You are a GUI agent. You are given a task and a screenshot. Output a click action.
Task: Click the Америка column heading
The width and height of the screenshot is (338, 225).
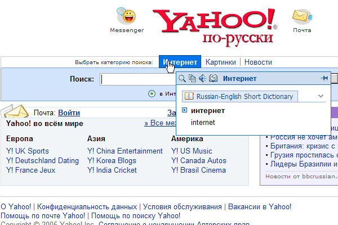click(187, 139)
